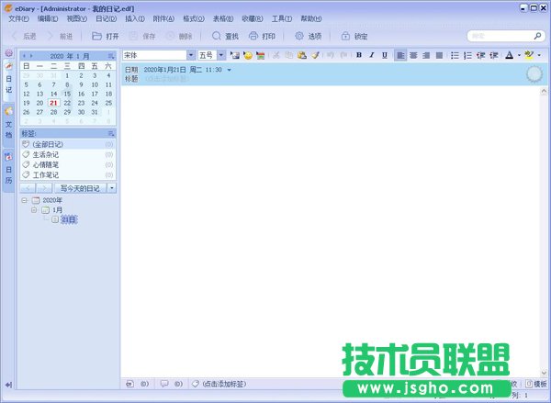Toggle underline formatting
Viewport: 551px width, 403px height.
coord(384,56)
